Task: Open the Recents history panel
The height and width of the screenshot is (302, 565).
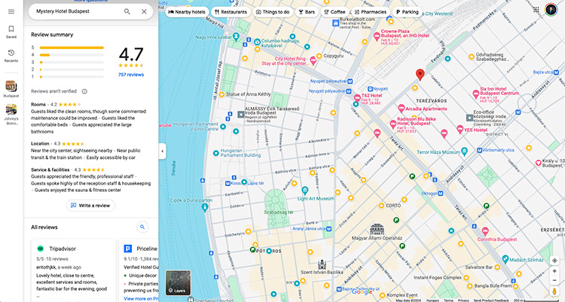Action: click(11, 56)
